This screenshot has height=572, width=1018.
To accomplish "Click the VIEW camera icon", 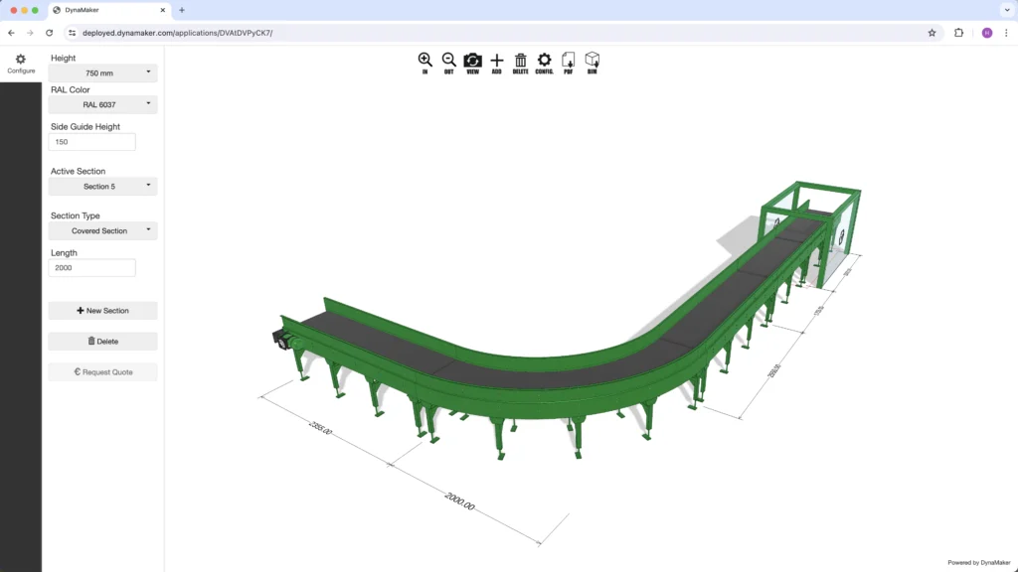I will point(473,62).
